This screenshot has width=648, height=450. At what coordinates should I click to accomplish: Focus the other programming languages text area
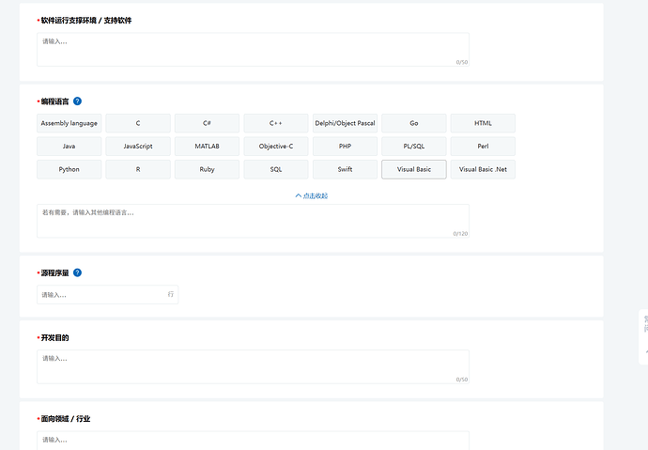pyautogui.click(x=253, y=221)
